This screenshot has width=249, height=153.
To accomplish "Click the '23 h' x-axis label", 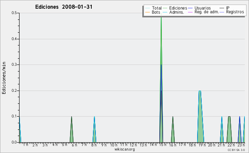I will pos(241,145).
